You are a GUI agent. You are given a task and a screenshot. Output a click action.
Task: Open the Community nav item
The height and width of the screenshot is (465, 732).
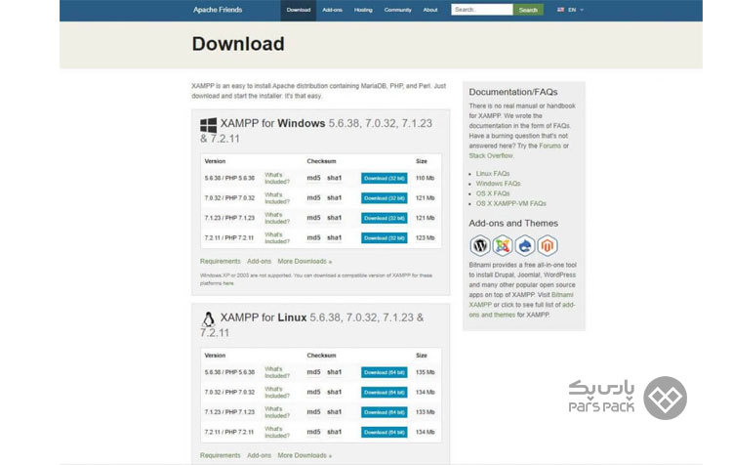point(398,10)
